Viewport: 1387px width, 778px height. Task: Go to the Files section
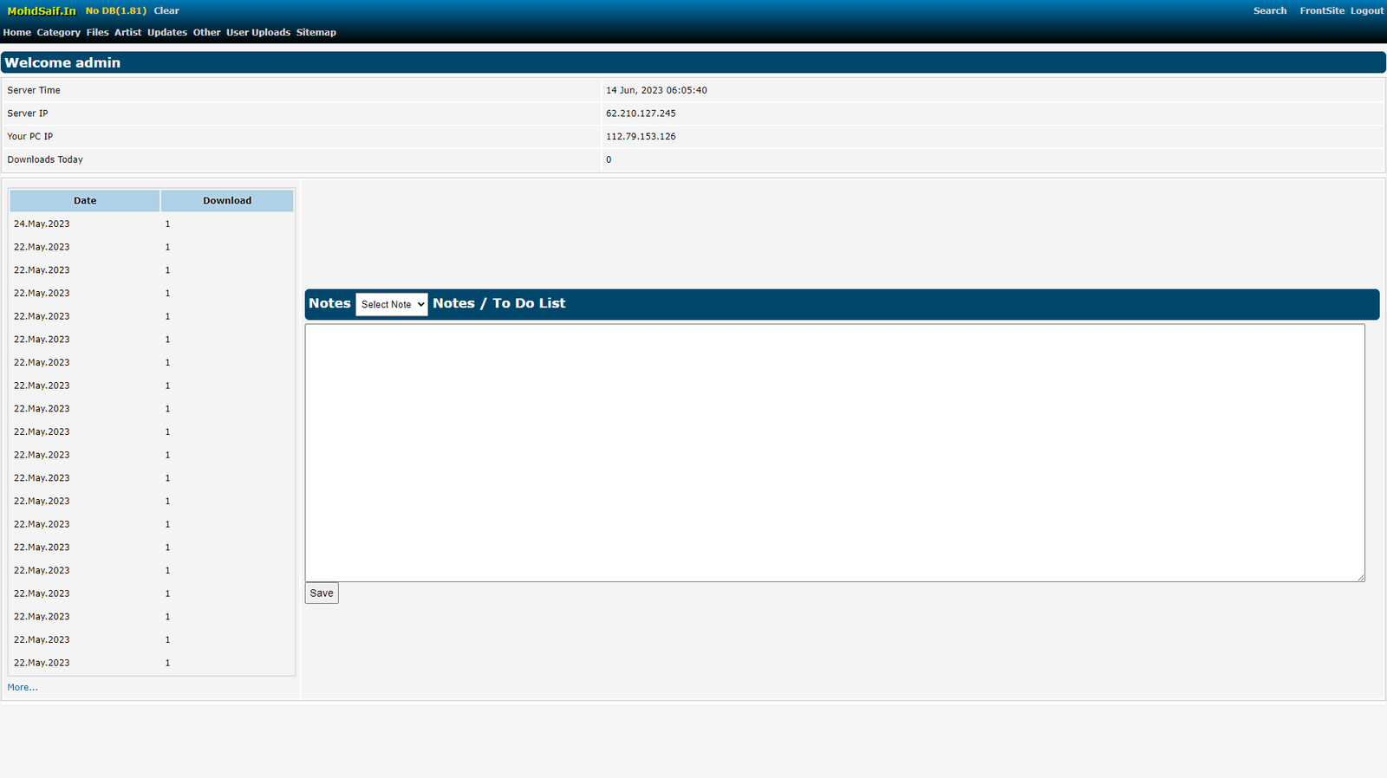coord(97,32)
